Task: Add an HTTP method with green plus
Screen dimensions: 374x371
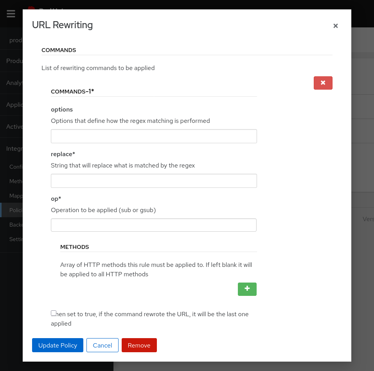Action: pos(247,289)
